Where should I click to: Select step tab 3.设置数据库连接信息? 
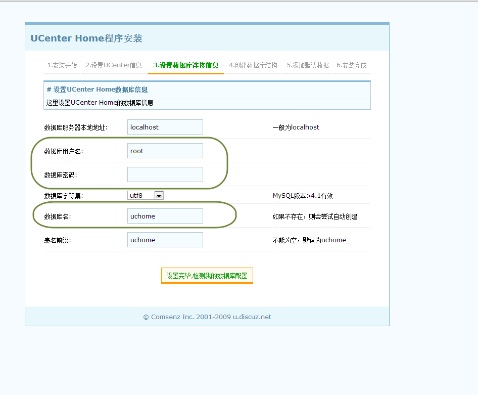(185, 65)
